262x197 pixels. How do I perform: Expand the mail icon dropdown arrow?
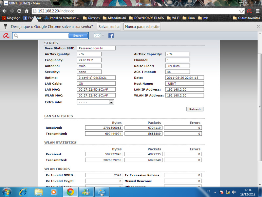(x=103, y=35)
